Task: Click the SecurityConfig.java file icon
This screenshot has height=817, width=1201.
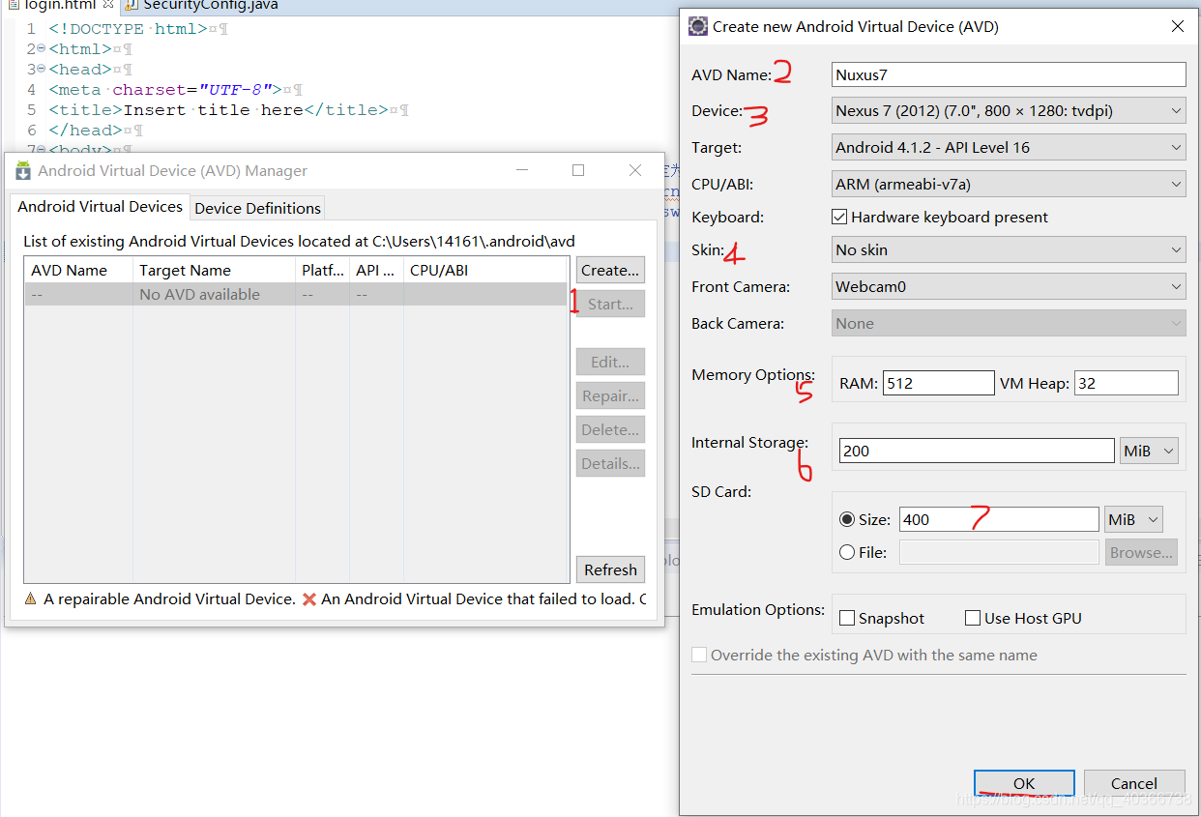Action: [131, 6]
